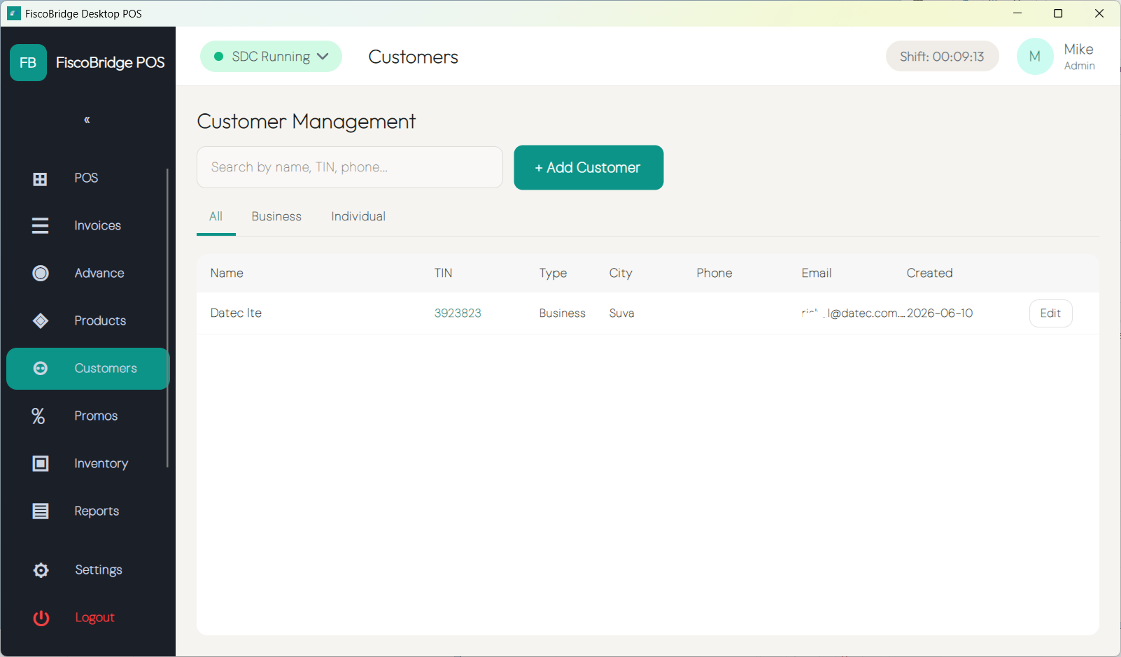
Task: Focus the customer search field
Action: (x=350, y=167)
